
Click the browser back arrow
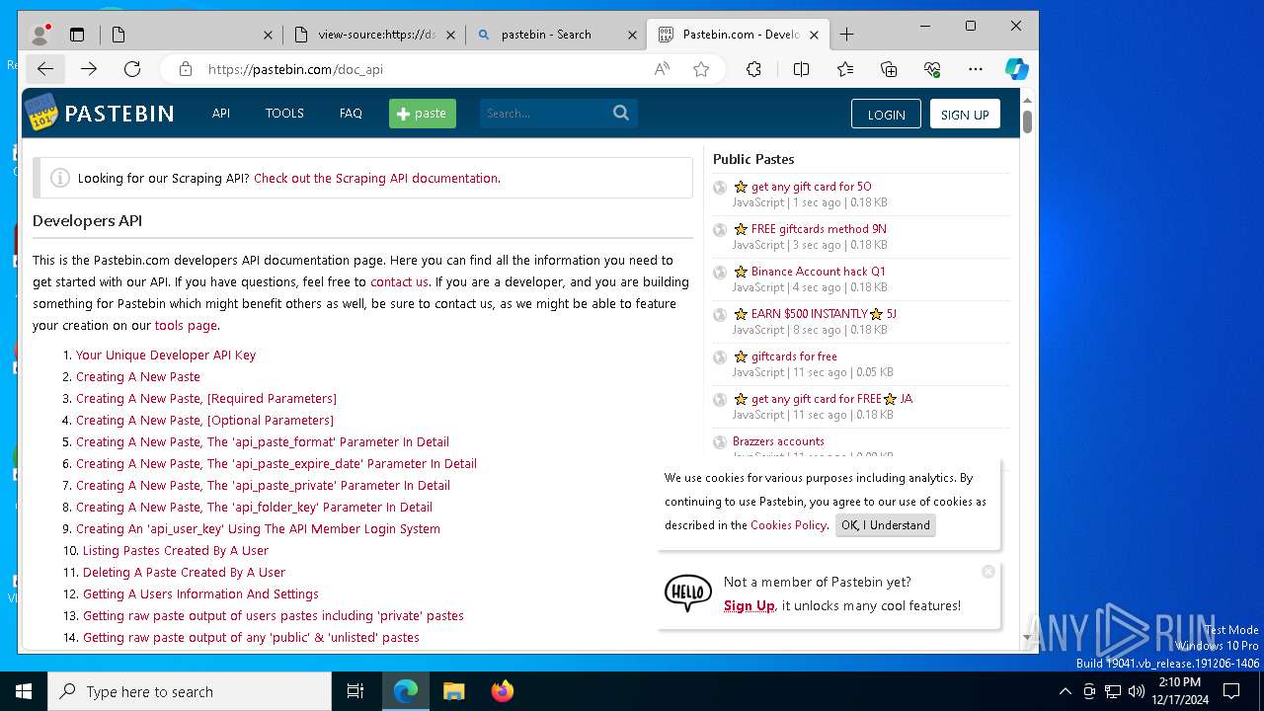click(45, 69)
